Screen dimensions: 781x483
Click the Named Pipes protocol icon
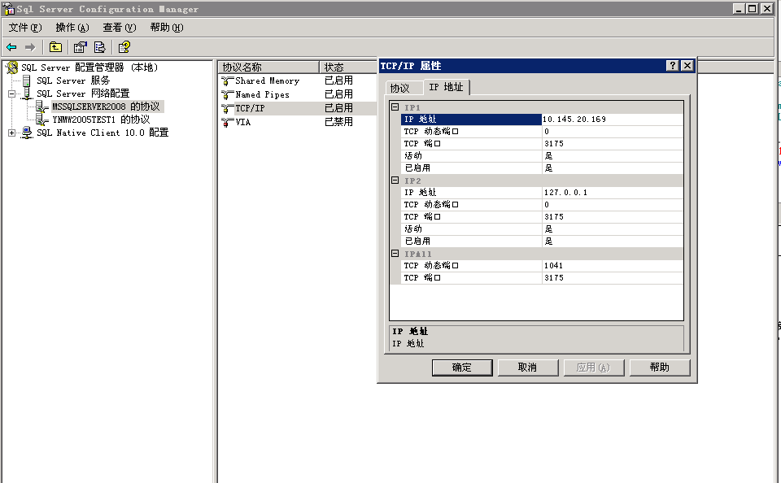tap(228, 94)
